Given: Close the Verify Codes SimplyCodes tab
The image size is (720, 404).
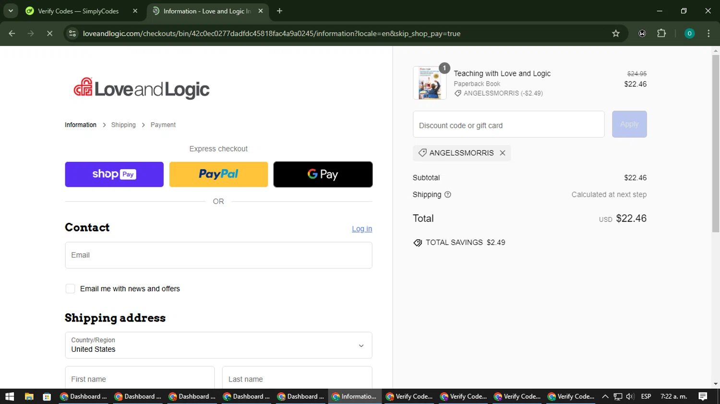Looking at the screenshot, I should point(135,11).
